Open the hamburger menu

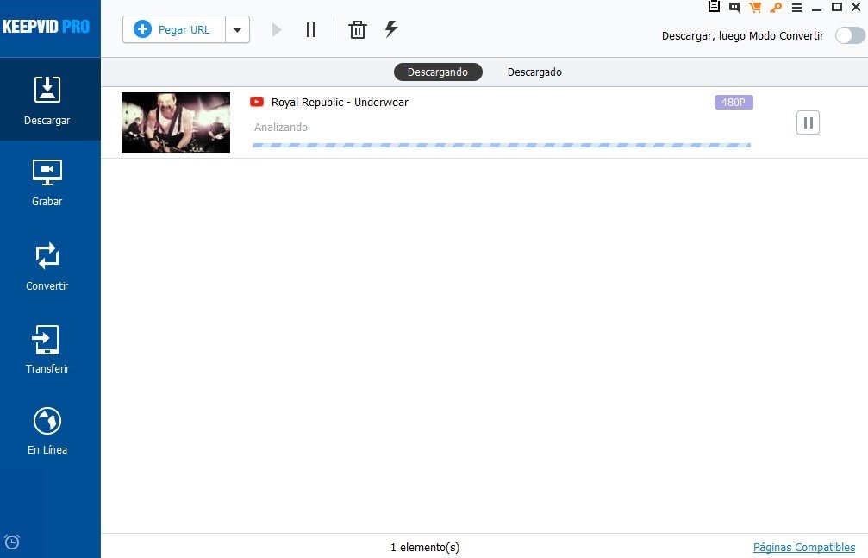(796, 8)
